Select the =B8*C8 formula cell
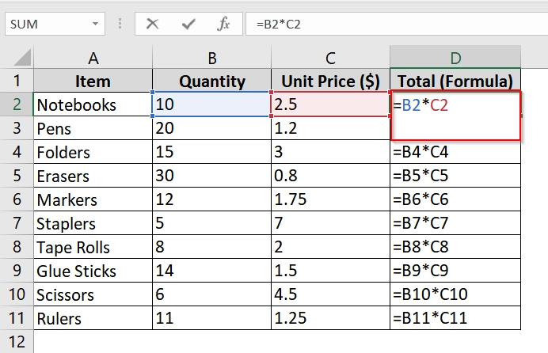 click(455, 247)
